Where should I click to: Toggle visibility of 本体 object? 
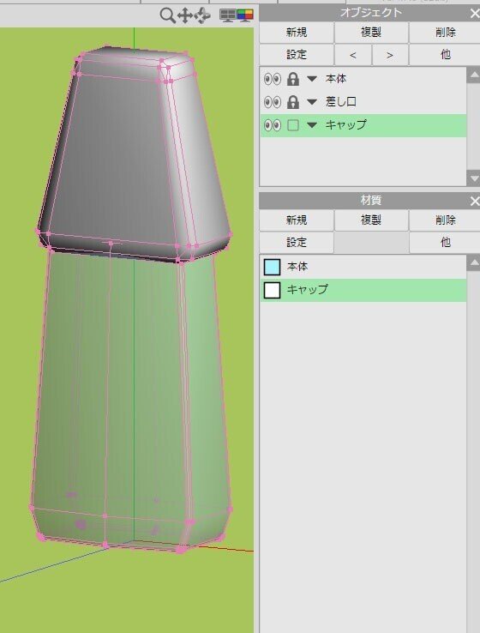(x=273, y=79)
